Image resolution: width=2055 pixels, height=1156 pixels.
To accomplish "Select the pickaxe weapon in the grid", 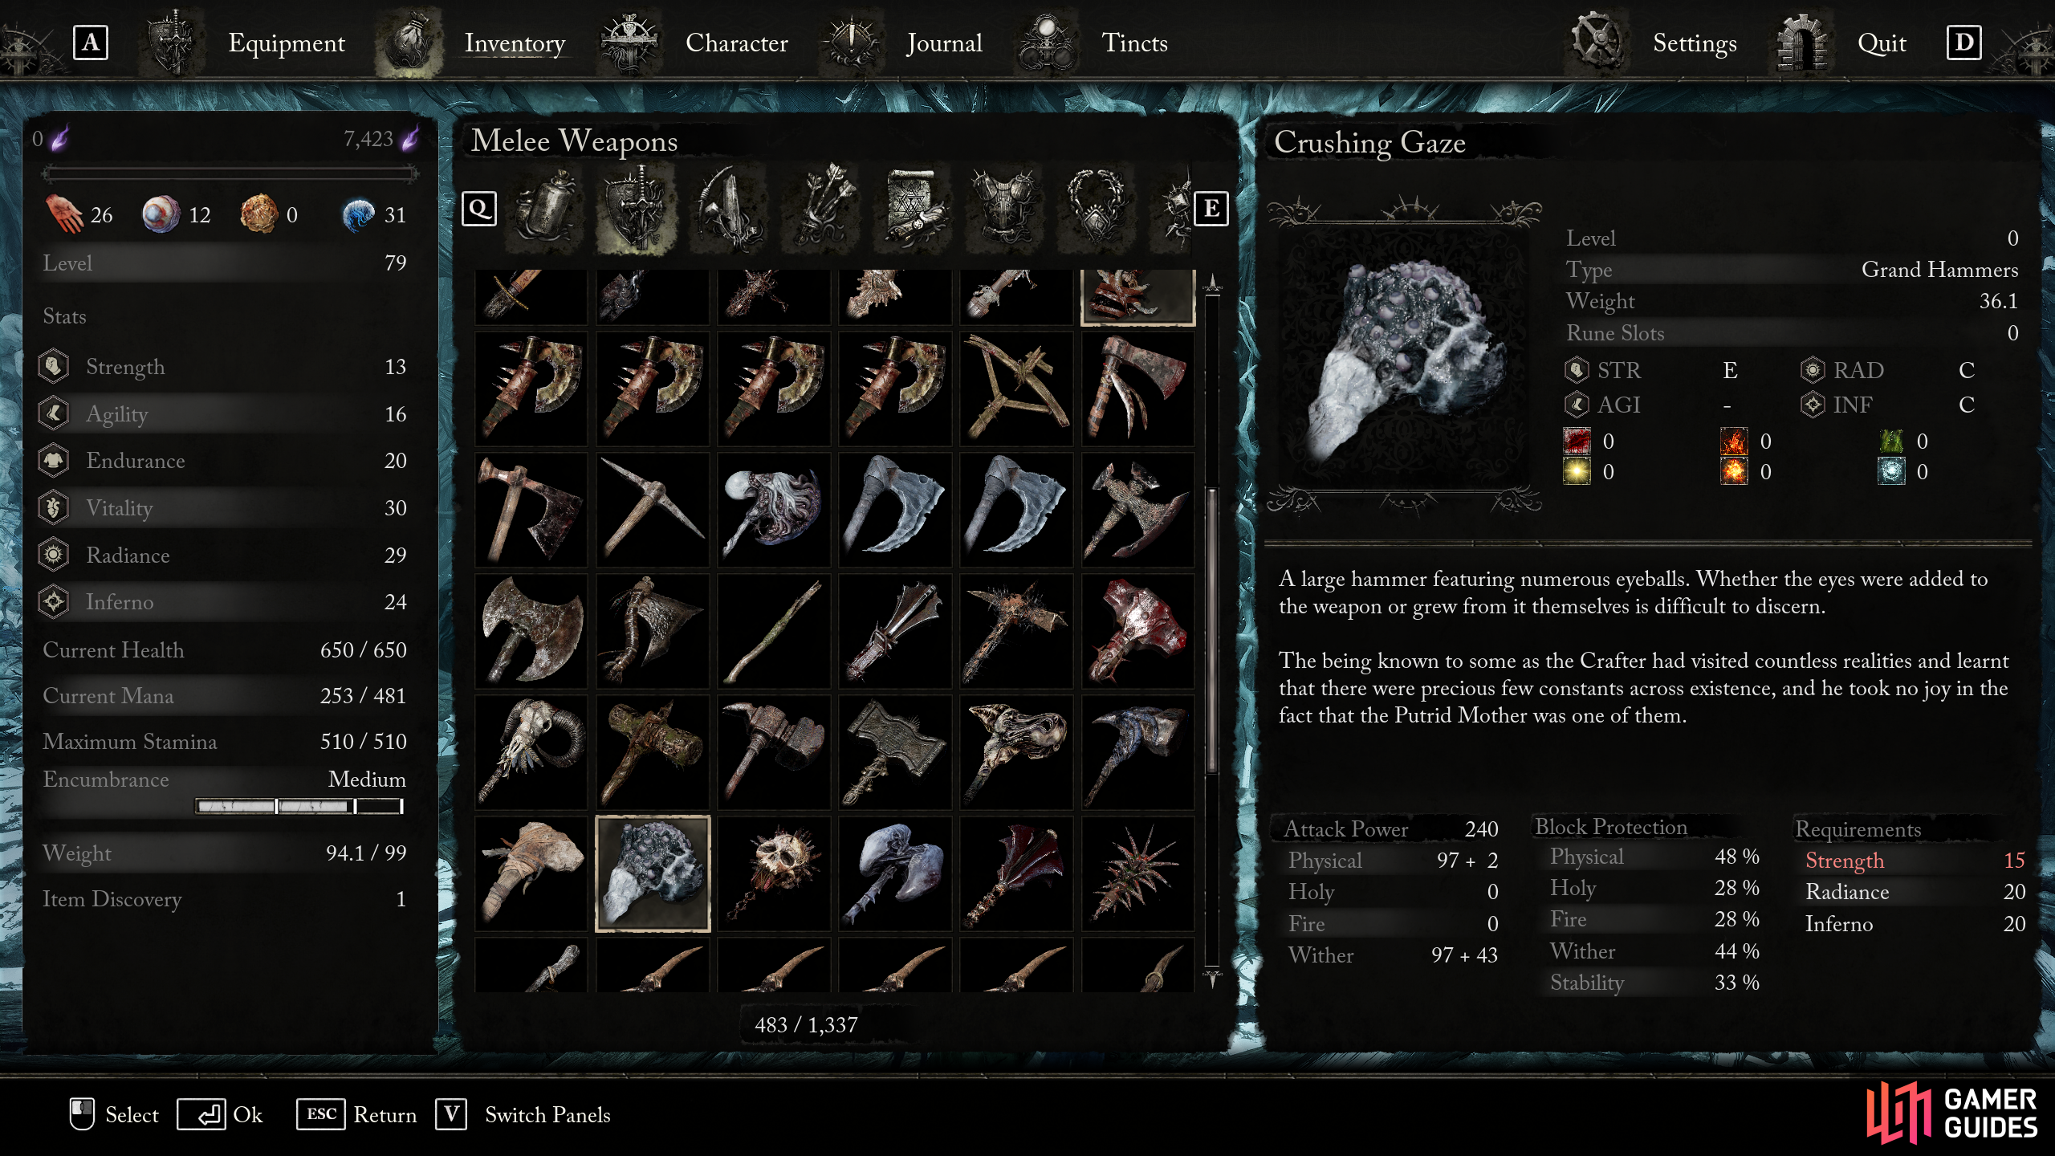I will pos(653,509).
